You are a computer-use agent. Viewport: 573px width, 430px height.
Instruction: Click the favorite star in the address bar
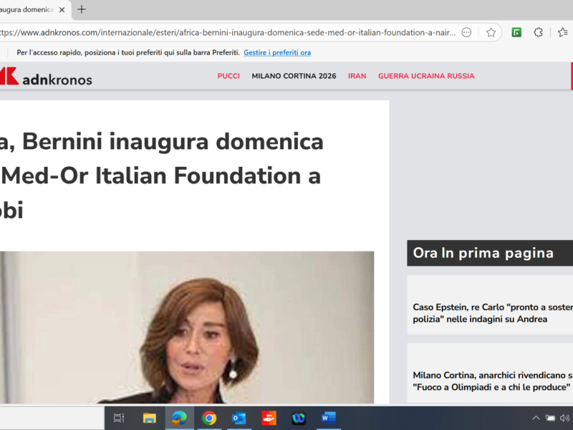491,32
